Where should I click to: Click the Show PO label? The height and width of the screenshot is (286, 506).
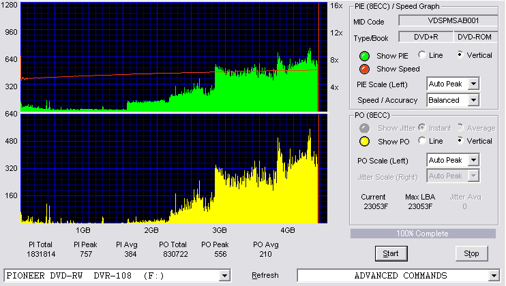pyautogui.click(x=393, y=142)
